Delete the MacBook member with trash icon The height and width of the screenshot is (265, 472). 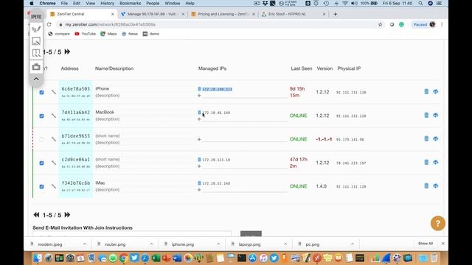click(426, 115)
